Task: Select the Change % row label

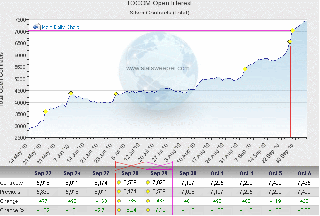Action: coord(12,210)
